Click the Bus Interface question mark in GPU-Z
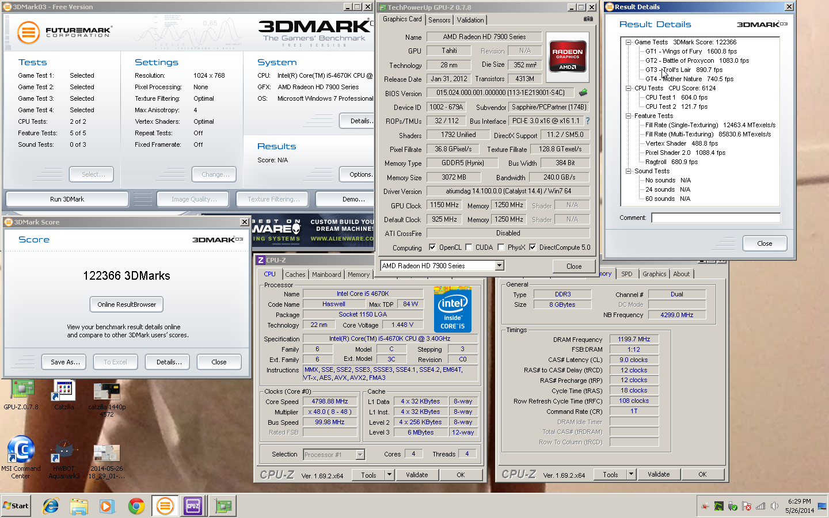The height and width of the screenshot is (518, 829). click(588, 121)
